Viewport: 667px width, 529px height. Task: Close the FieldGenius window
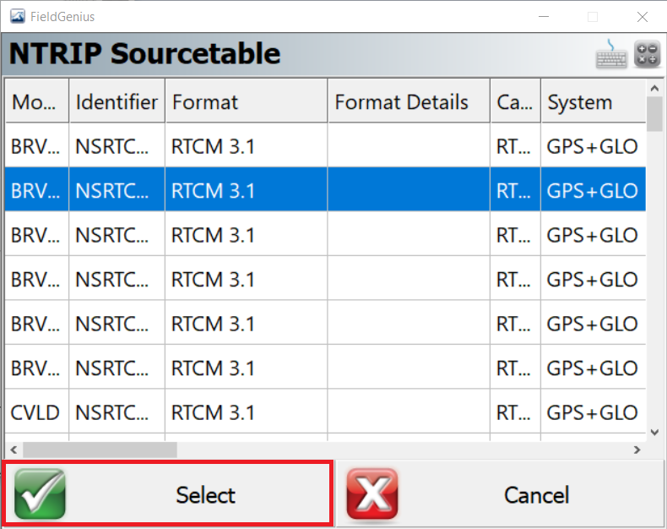(643, 17)
